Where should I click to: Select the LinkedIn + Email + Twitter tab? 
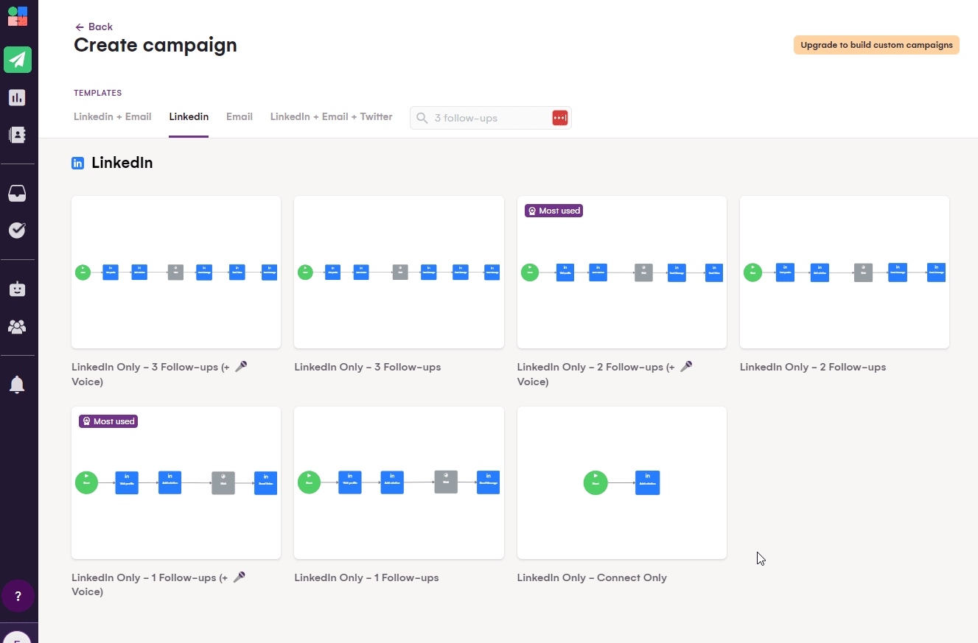(x=331, y=116)
